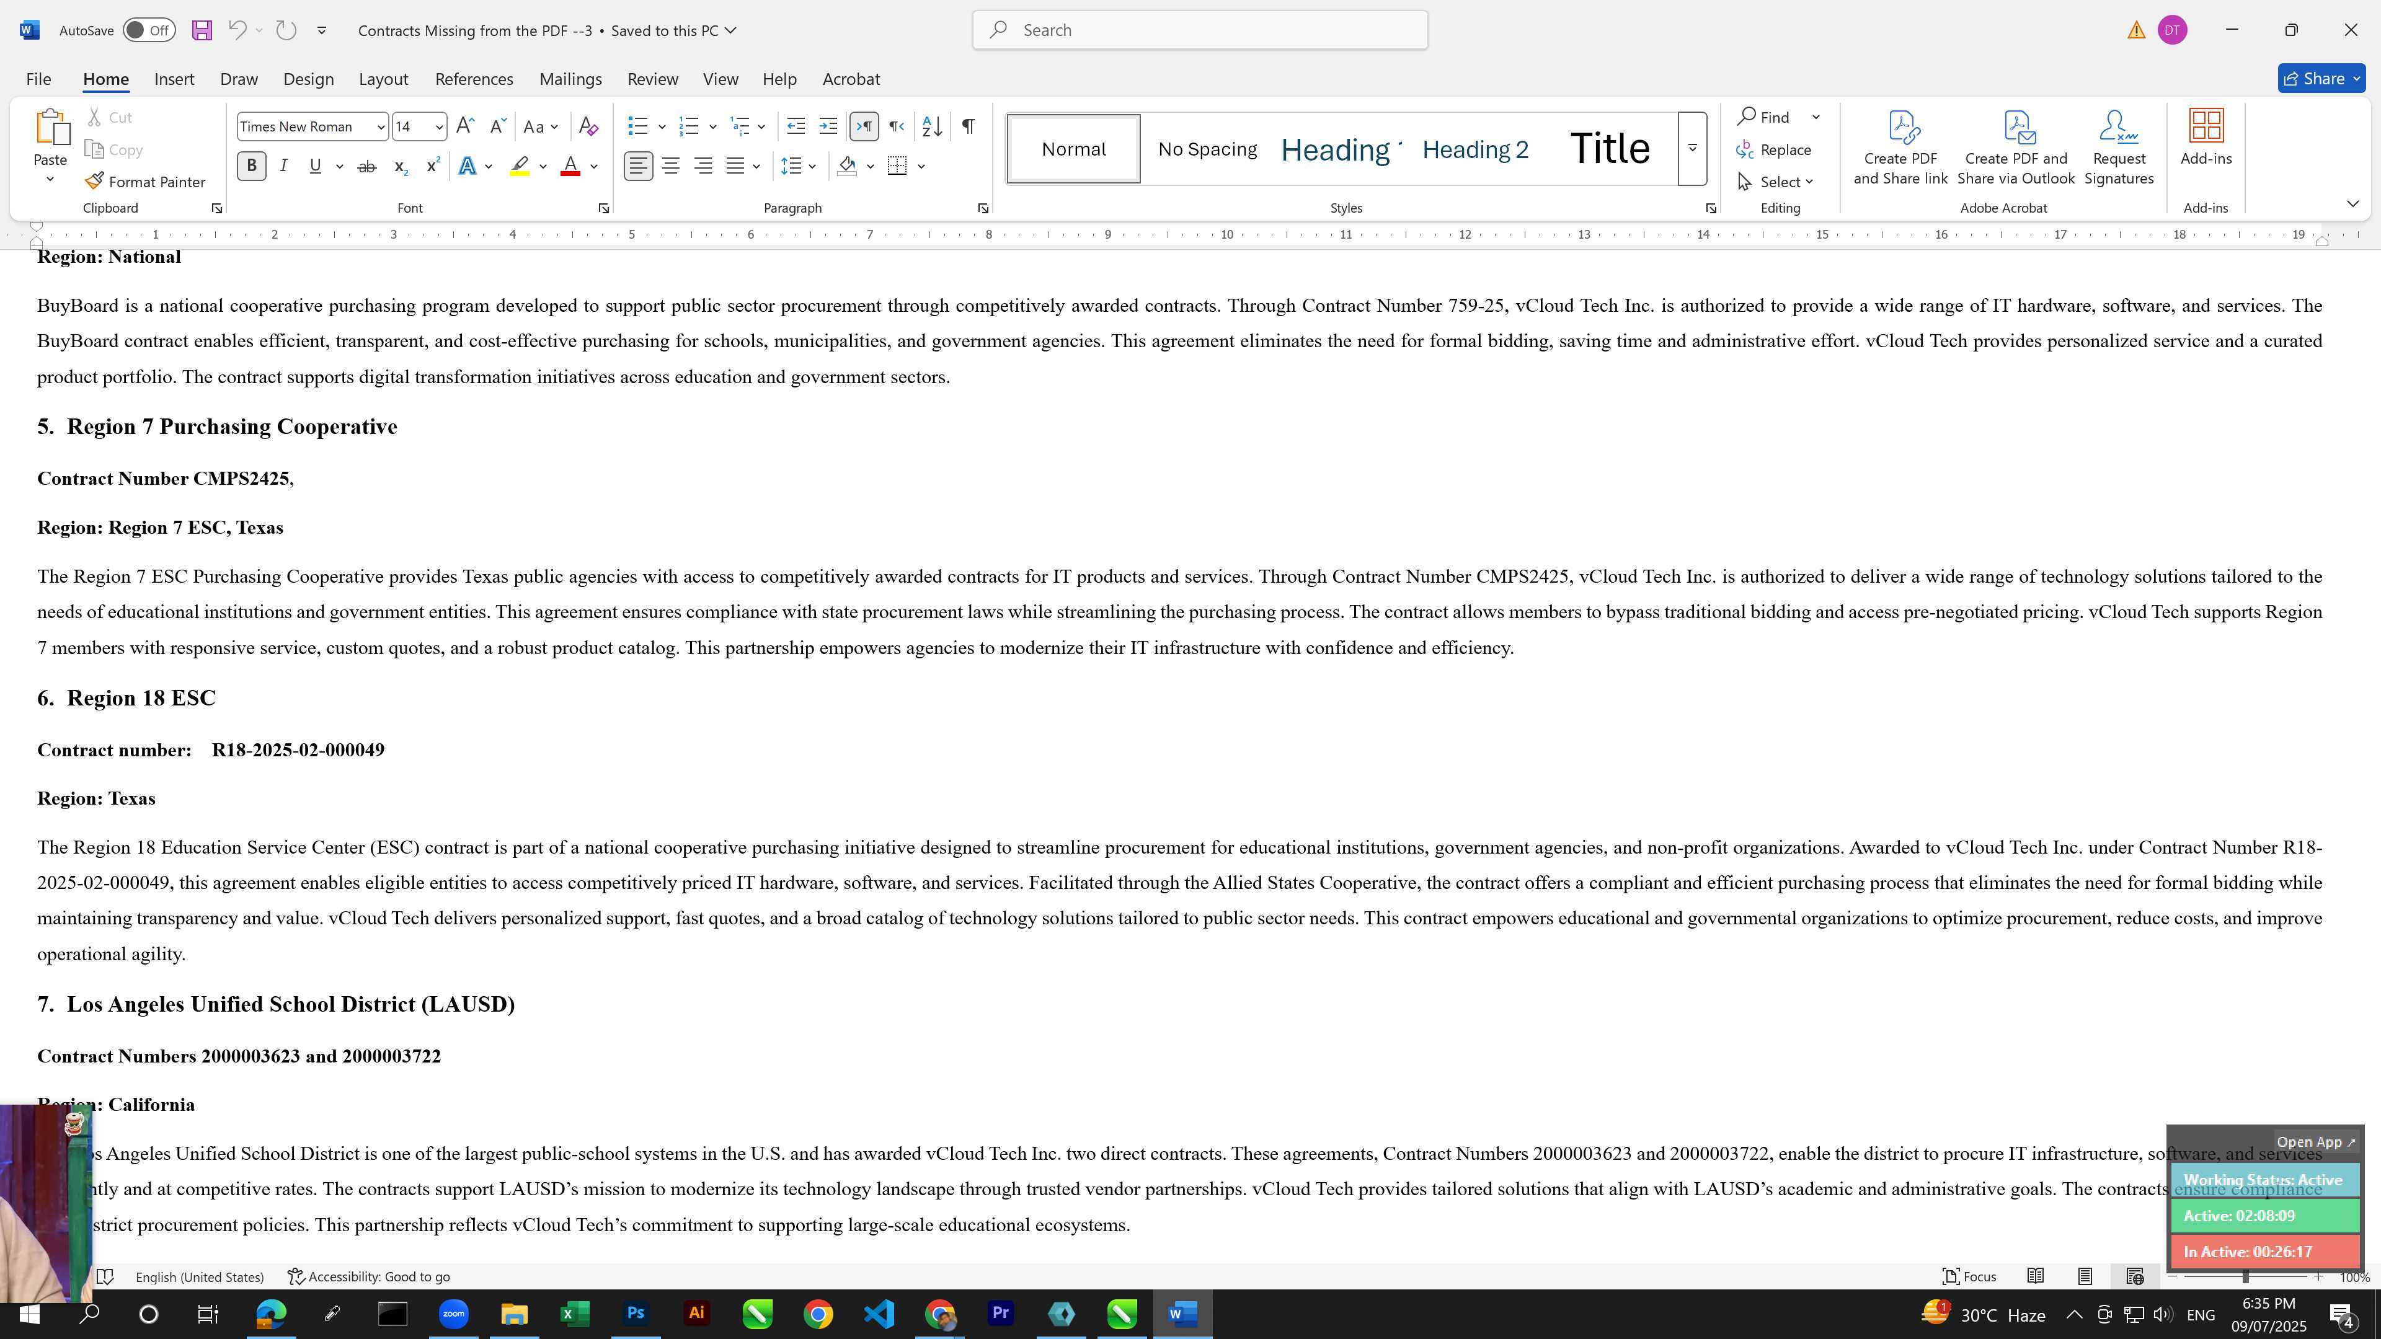Switch to the Insert tab
The width and height of the screenshot is (2381, 1339).
pyautogui.click(x=174, y=79)
